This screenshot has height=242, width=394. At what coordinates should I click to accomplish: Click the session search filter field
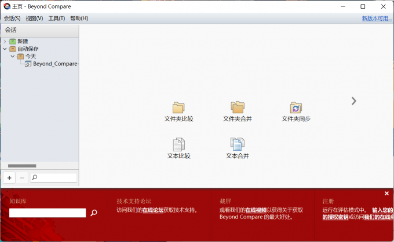tap(53, 177)
